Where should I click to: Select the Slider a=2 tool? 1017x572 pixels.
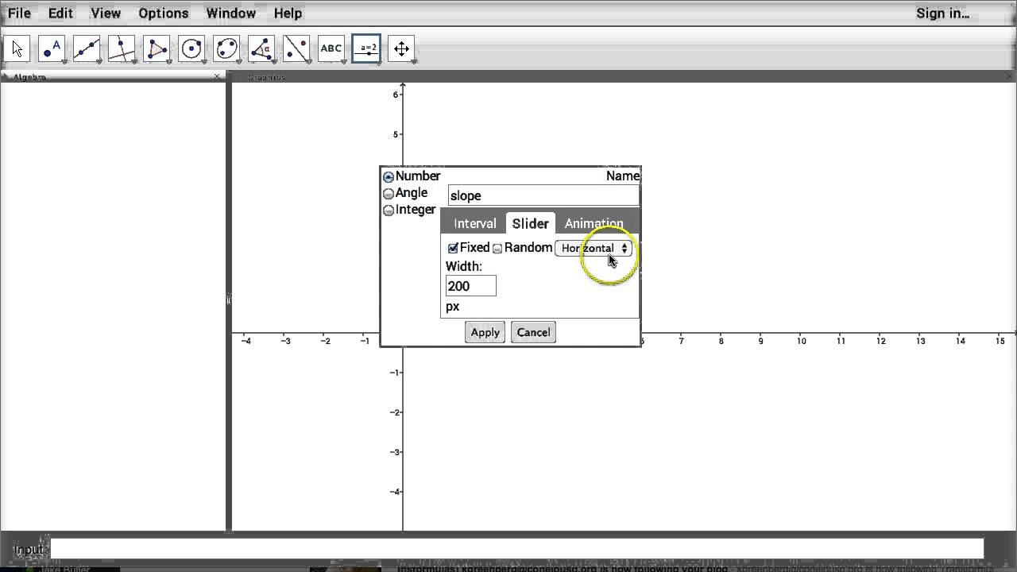(366, 48)
